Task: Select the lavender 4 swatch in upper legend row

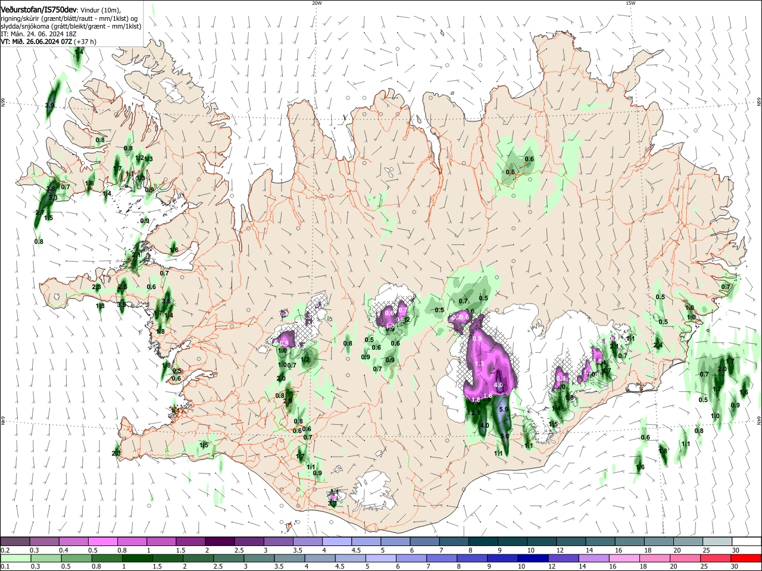Action: pos(336,542)
